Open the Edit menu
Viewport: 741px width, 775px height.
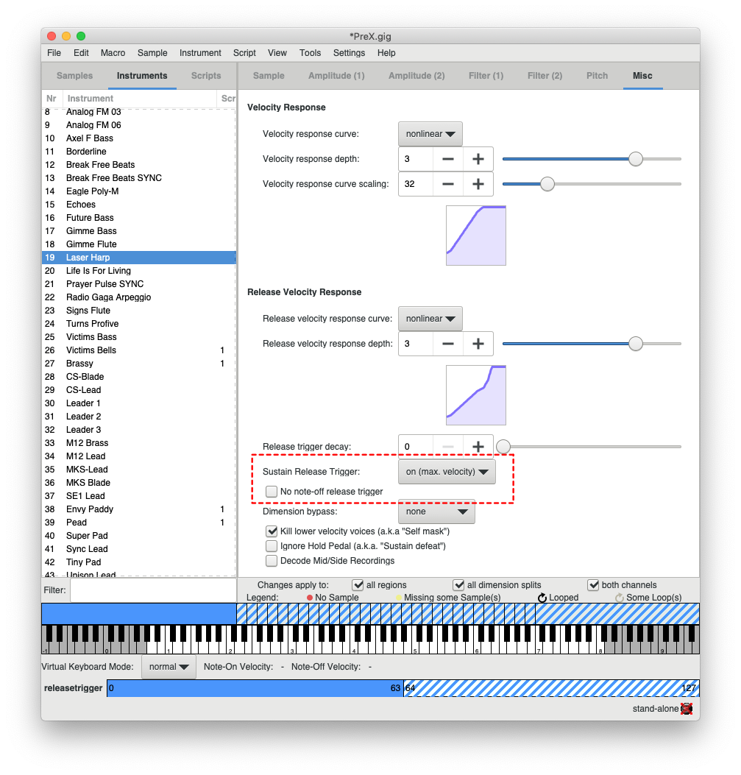pyautogui.click(x=81, y=53)
